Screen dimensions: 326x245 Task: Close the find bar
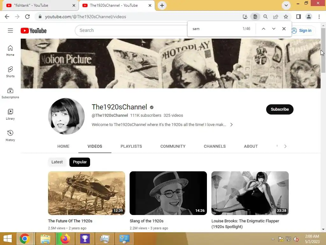pos(284,29)
